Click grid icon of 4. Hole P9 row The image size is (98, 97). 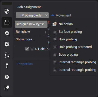(x=32, y=49)
